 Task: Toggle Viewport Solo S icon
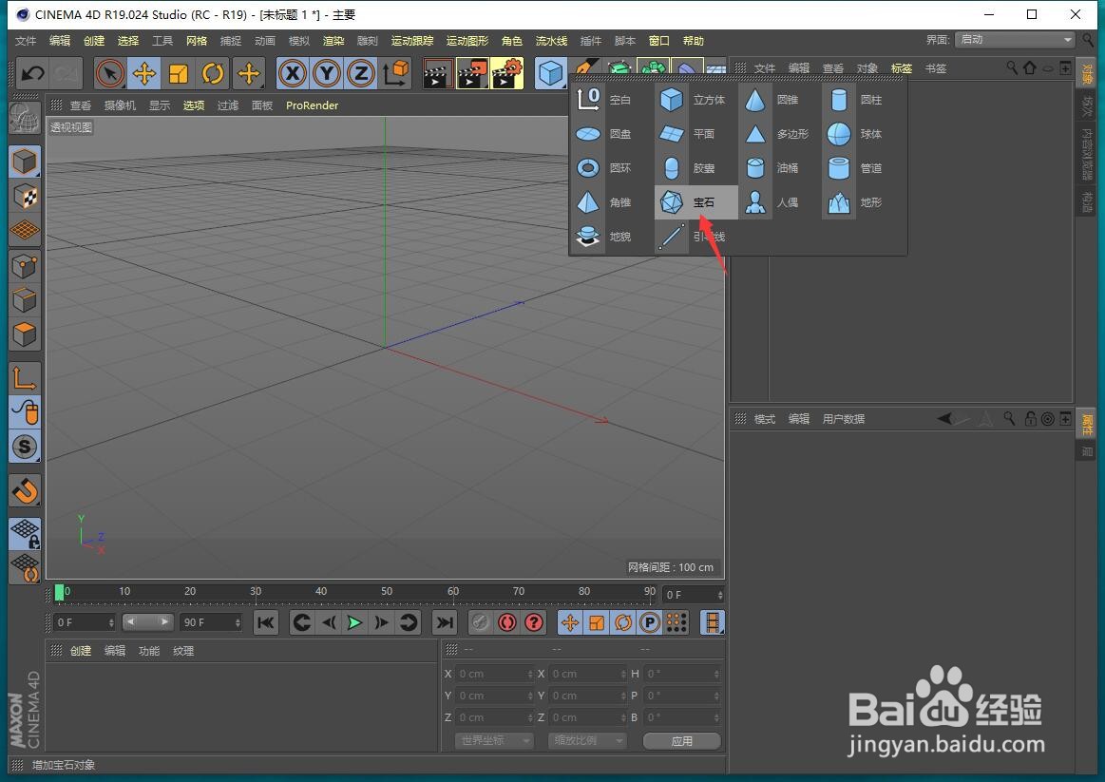coord(25,447)
